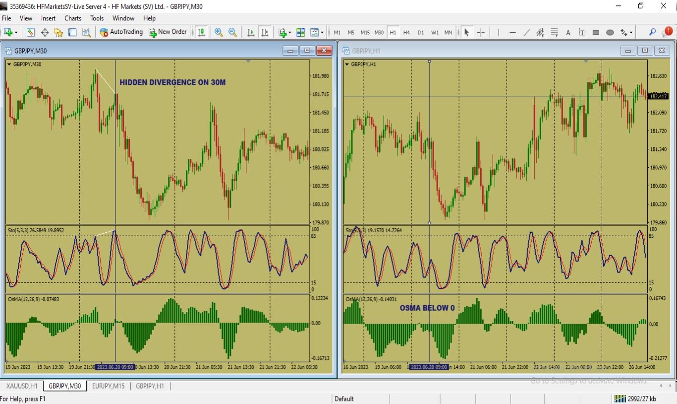
Task: Open the Charts menu
Action: [73, 18]
